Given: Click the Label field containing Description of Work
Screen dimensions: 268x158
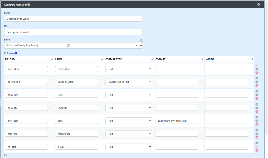Looking at the screenshot, I should 73,19.
